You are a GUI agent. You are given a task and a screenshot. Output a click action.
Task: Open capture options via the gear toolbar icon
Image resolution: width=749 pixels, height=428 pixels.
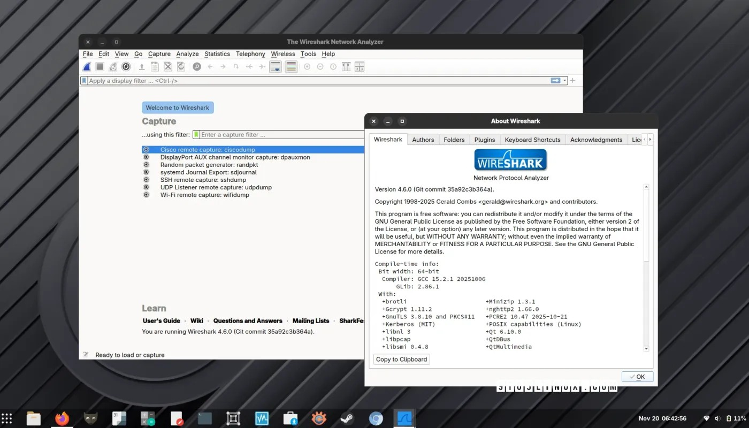[x=126, y=66]
